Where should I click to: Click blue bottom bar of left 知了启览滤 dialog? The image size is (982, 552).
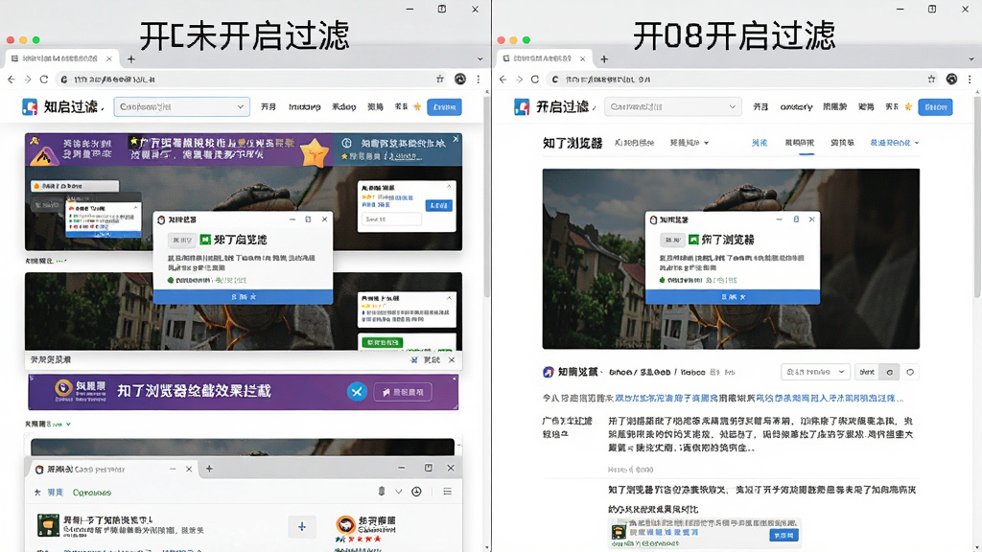point(243,297)
